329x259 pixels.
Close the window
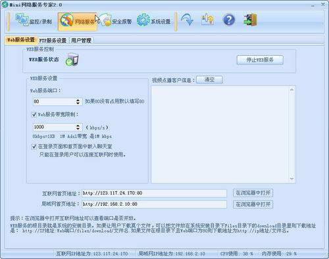tap(323, 4)
